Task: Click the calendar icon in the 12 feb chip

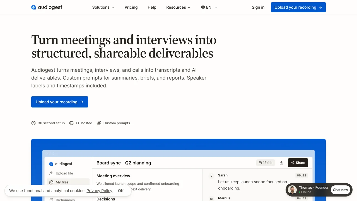Action: (x=260, y=163)
